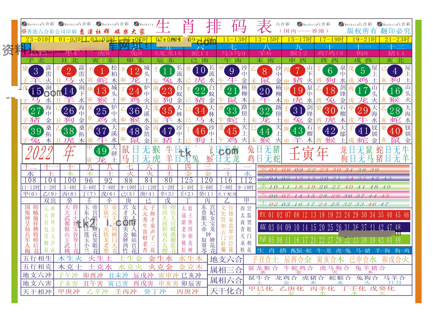This screenshot has height=313, width=433.
Task: Click the 子午冲 text
Action: (x=68, y=275)
